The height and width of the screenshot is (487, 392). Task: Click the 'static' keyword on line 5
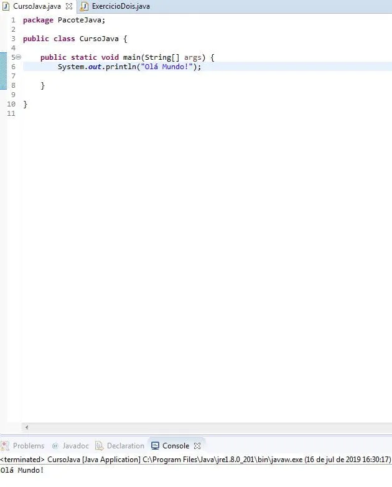coord(84,57)
